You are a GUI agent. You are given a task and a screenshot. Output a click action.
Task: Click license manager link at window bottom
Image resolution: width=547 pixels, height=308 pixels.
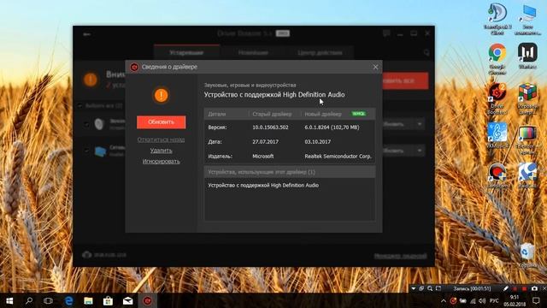400,256
